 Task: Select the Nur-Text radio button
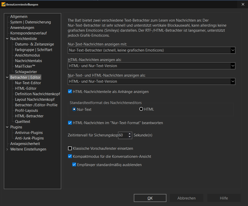click(74, 109)
